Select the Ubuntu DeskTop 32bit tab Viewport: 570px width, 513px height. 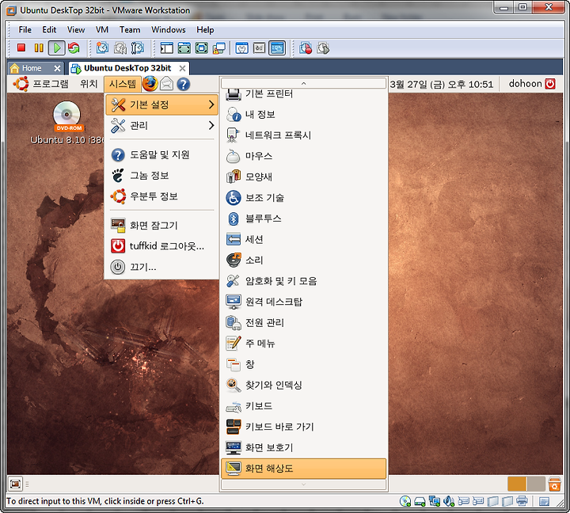point(127,68)
